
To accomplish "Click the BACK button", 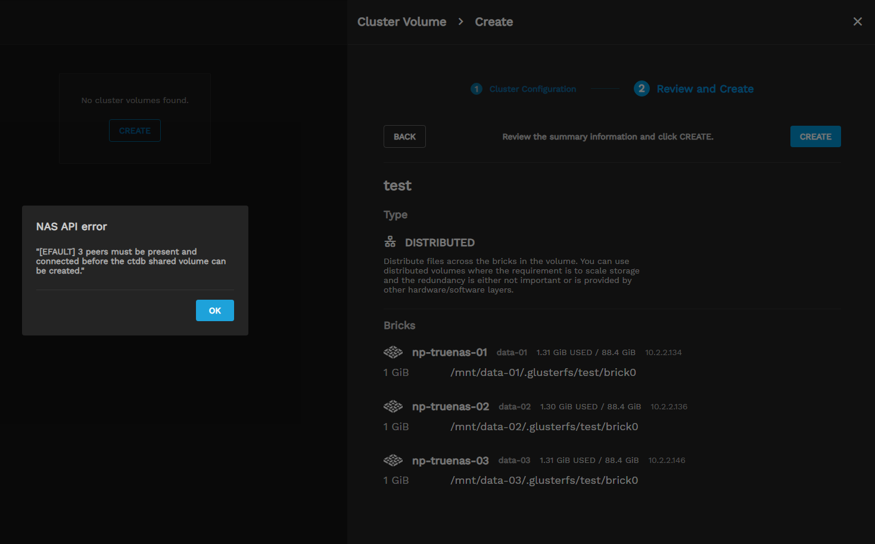I will 404,136.
